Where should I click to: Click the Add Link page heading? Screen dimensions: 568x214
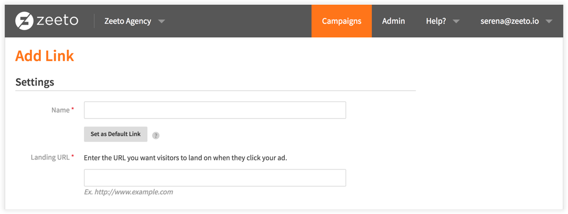click(45, 56)
